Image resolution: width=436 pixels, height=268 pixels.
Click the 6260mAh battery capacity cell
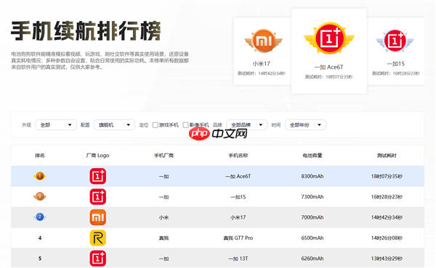click(312, 259)
